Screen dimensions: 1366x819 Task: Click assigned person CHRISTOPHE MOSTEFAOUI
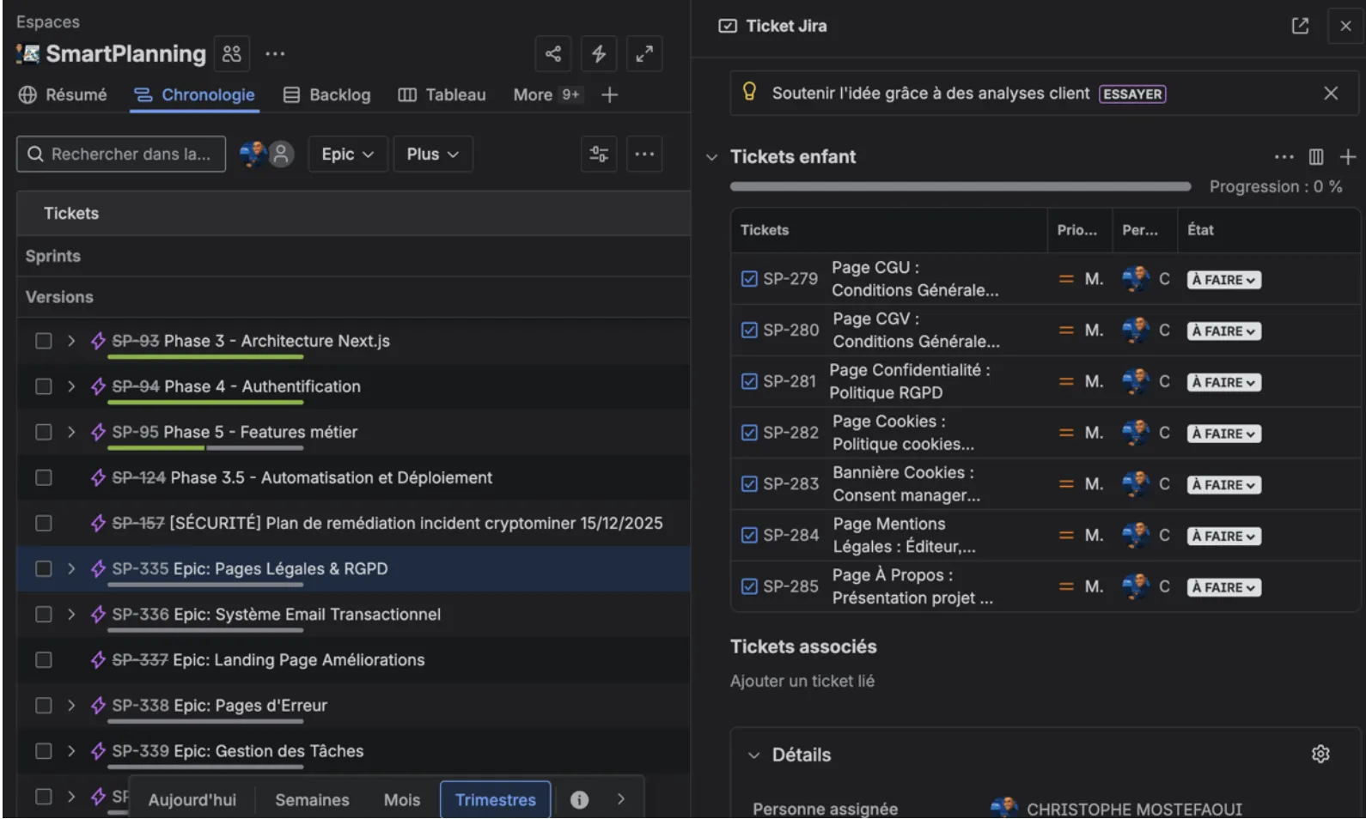point(1116,809)
